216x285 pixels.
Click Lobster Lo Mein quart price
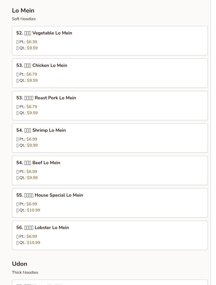click(34, 243)
